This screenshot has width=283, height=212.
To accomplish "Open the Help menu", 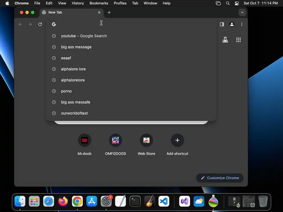I will click(166, 3).
